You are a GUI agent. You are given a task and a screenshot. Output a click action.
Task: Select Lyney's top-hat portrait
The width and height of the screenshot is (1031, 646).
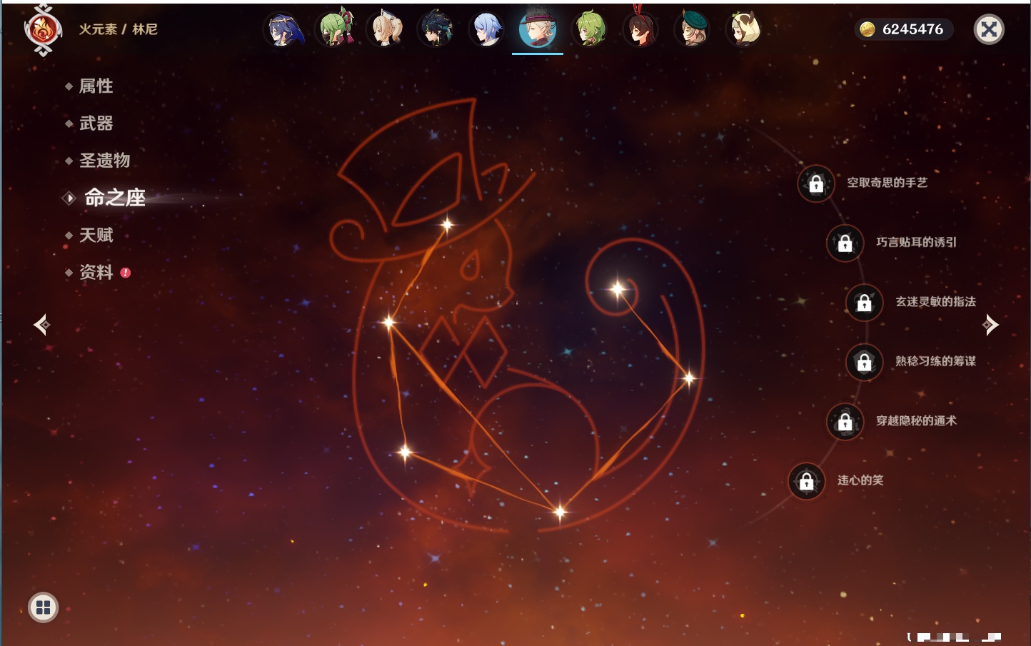[x=538, y=30]
